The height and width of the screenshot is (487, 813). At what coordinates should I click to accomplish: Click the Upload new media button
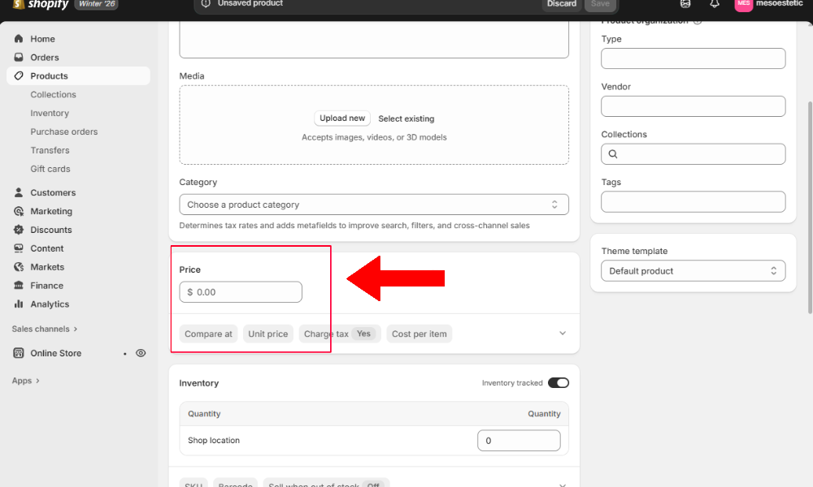341,118
